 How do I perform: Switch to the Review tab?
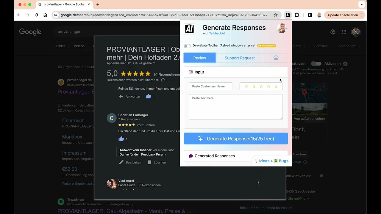[x=200, y=58]
